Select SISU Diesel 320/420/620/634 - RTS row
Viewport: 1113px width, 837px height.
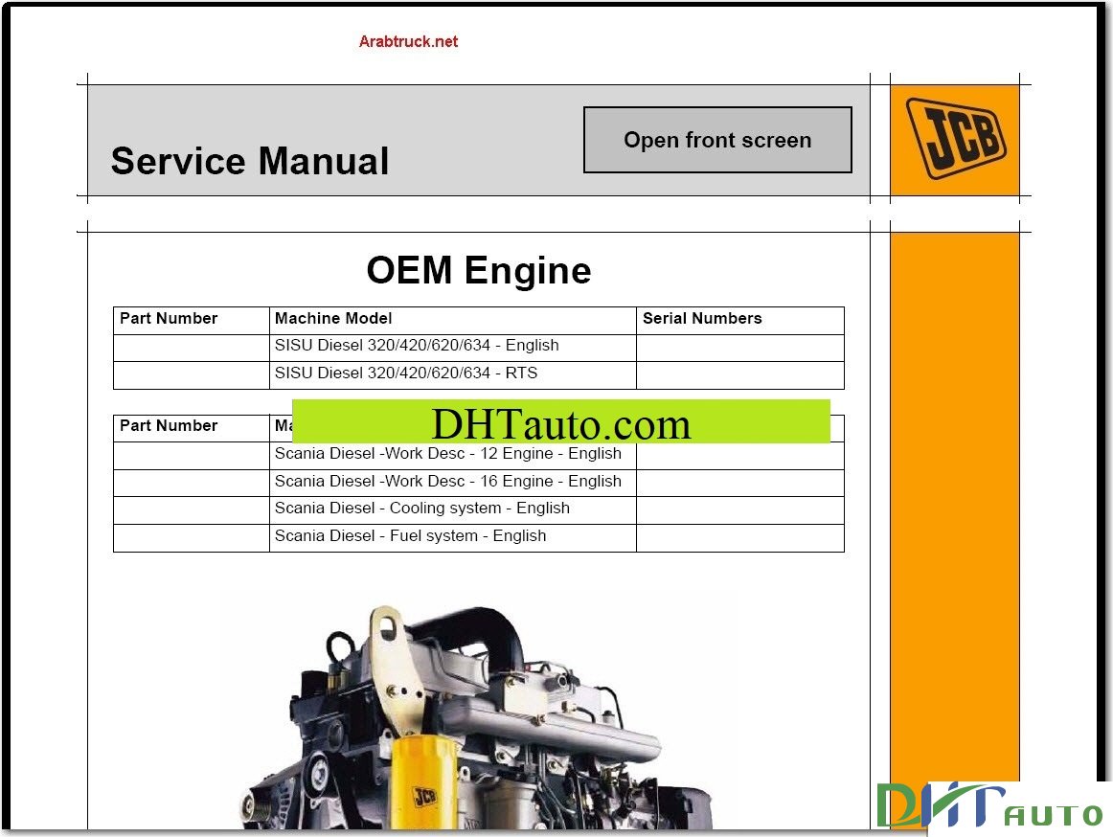click(405, 373)
